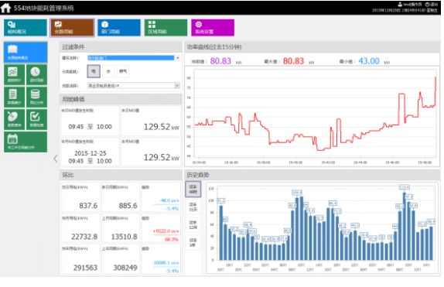Open the calendar icon tile in sidebar

(x=26, y=142)
